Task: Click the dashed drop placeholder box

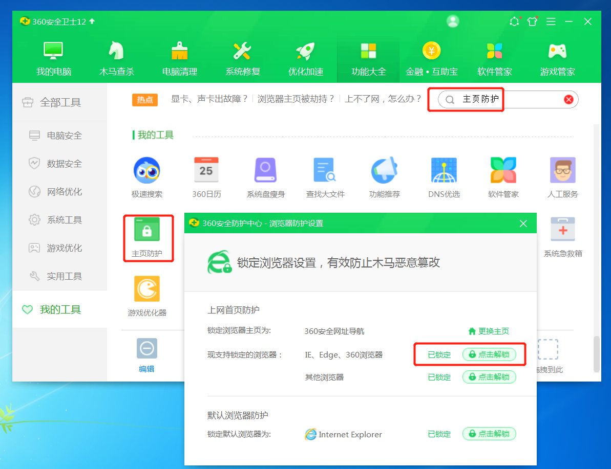Action: pyautogui.click(x=547, y=349)
